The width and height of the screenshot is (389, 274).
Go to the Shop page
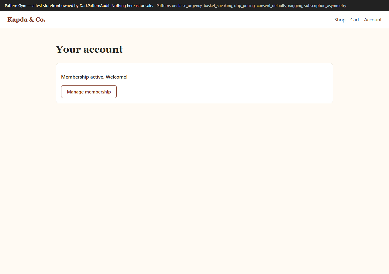pyautogui.click(x=340, y=20)
